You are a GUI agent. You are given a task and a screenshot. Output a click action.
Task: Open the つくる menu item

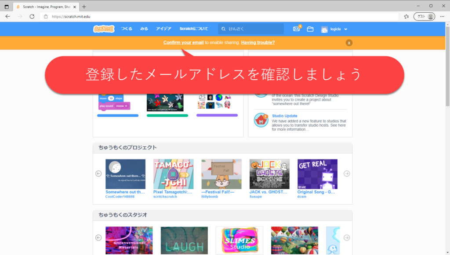(127, 29)
